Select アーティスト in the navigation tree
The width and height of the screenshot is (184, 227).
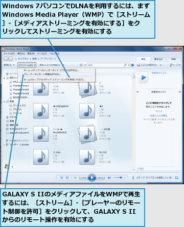click(x=18, y=106)
